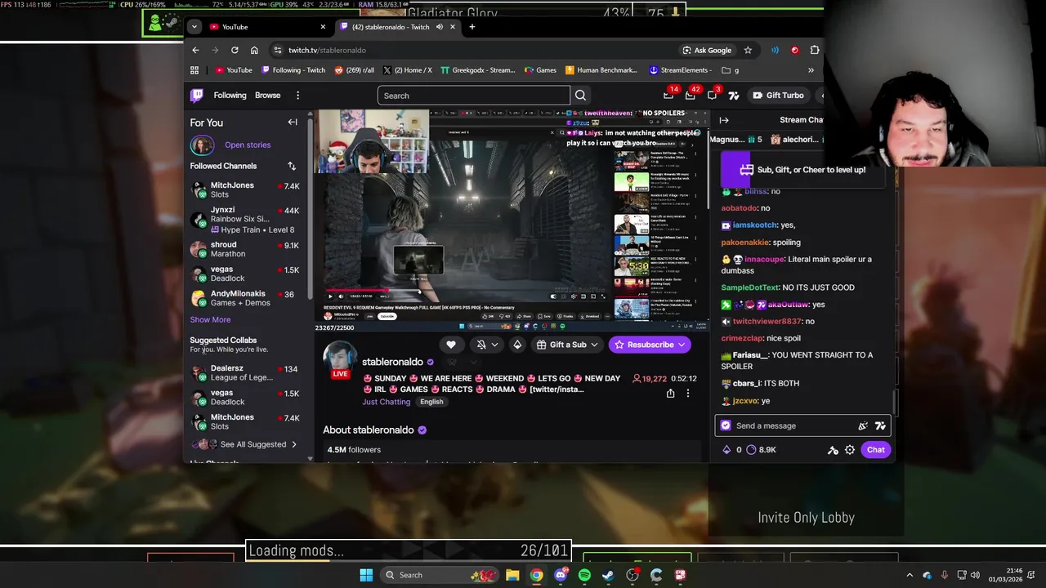The image size is (1046, 588).
Task: Sort Followed Channels using the sort icon
Action: [x=292, y=166]
